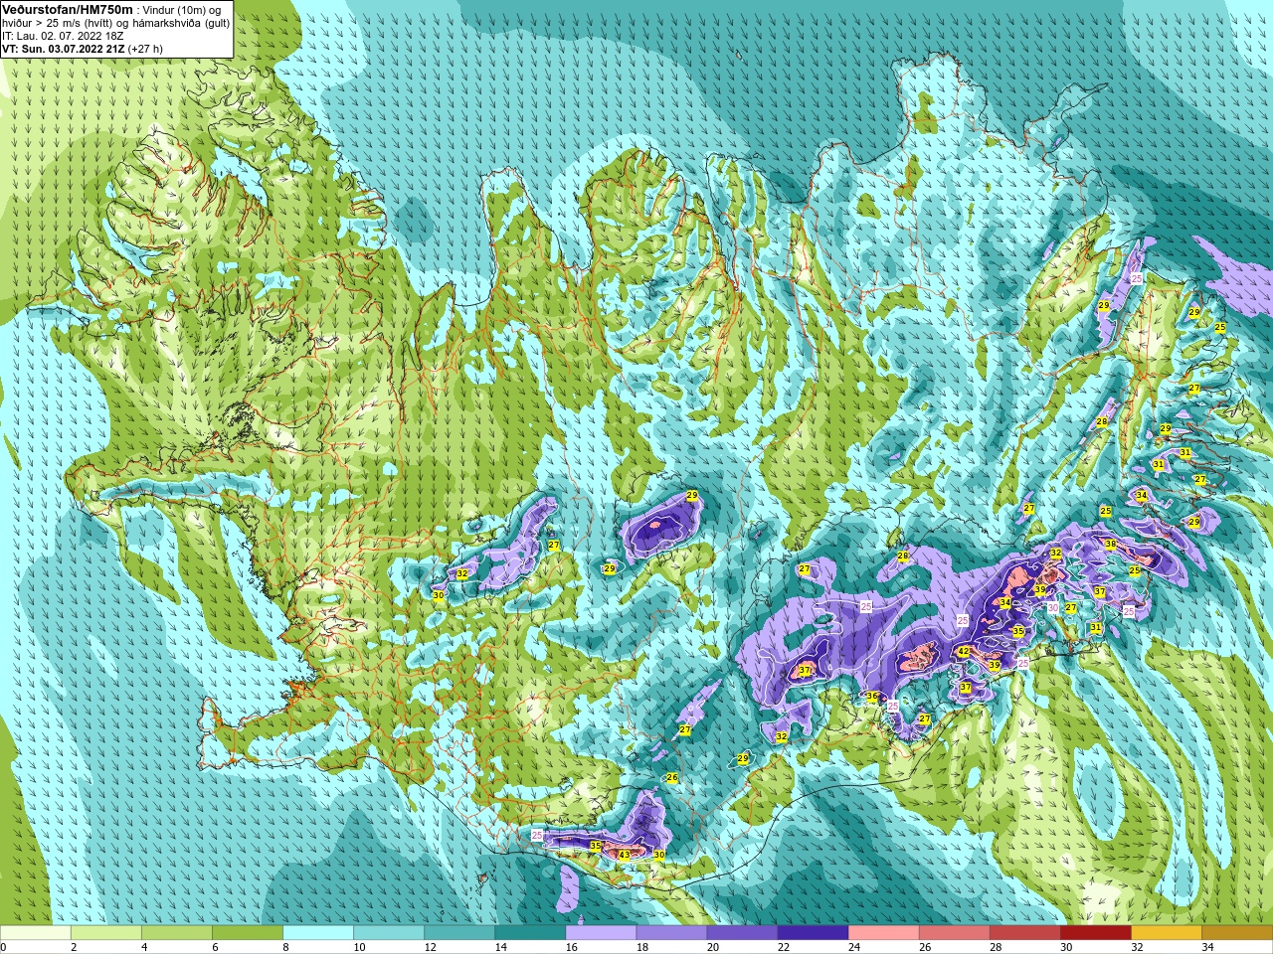Viewport: 1273px width, 954px height.
Task: Pick the green 4–6 m/s legend swatch
Action: pos(177,933)
